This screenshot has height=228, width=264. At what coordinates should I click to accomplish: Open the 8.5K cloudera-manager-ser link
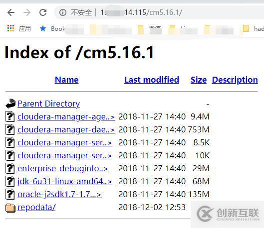[65, 142]
